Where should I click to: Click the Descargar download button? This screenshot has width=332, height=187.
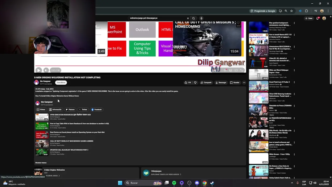[221, 83]
